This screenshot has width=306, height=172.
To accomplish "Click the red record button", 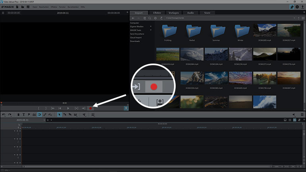I will (x=91, y=108).
